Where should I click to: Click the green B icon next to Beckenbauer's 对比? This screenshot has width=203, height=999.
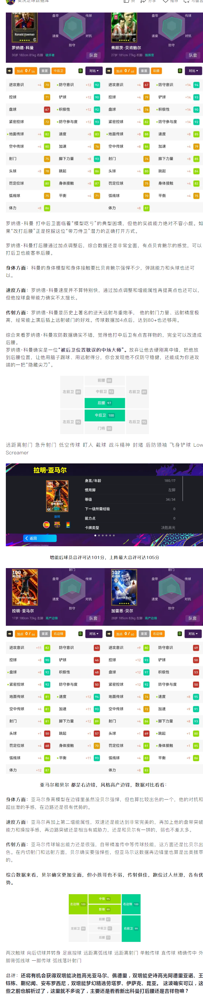coord(180,71)
